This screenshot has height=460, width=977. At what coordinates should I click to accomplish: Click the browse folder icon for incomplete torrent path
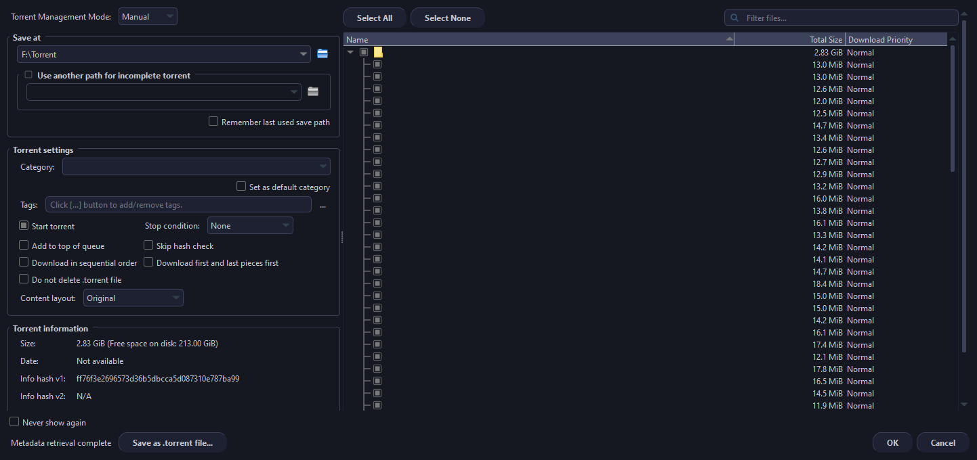tap(313, 91)
